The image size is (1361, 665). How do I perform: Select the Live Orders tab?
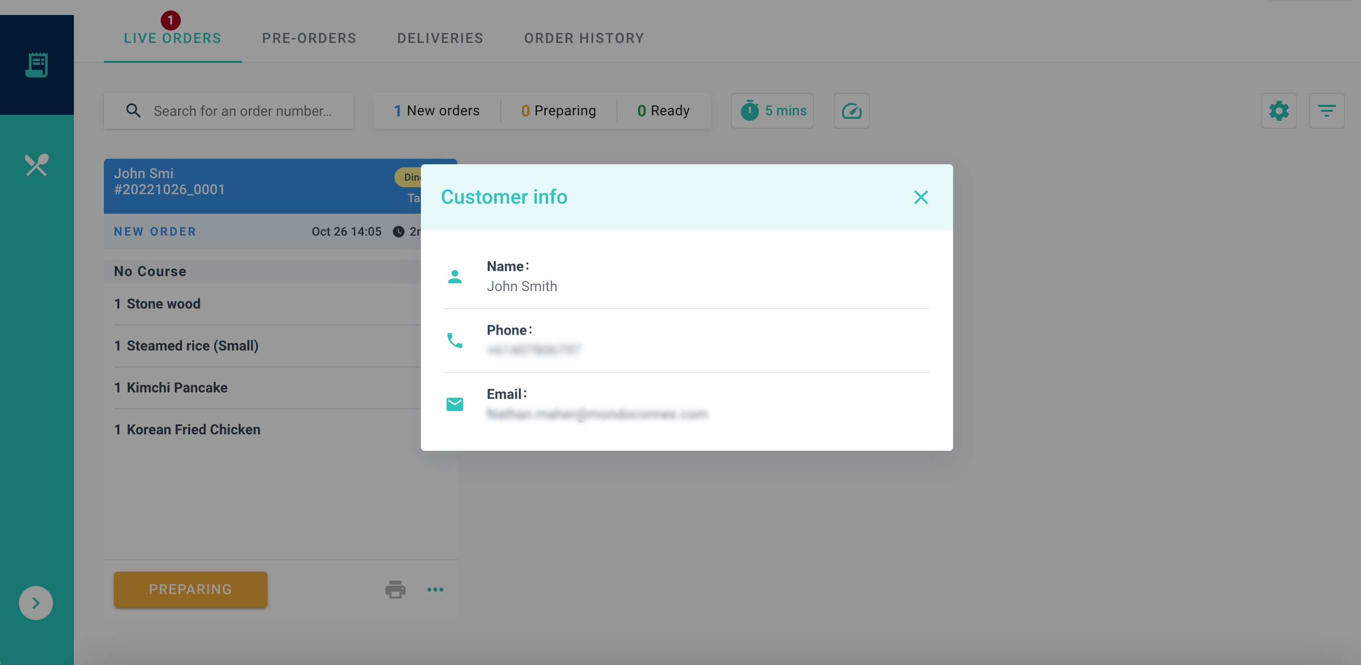tap(172, 38)
